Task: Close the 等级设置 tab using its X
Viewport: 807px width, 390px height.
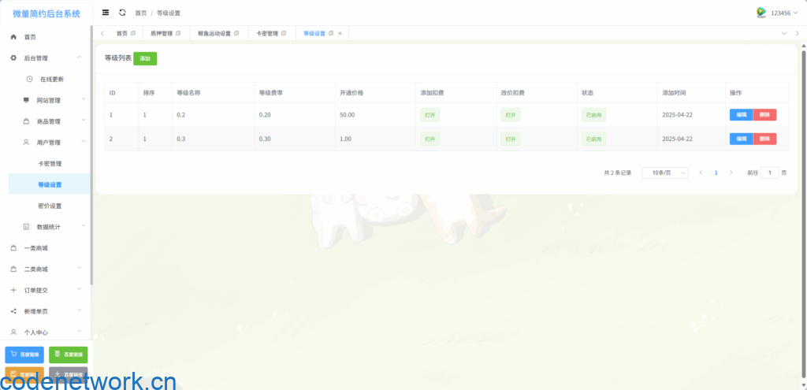Action: [x=340, y=33]
